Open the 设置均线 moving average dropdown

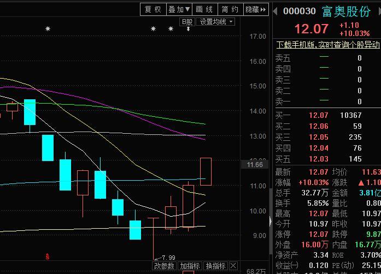click(x=215, y=22)
